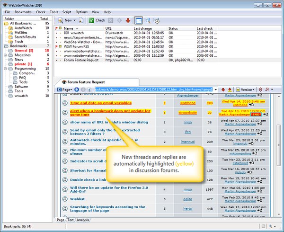Open 'Time and date as email variables' thread

click(101, 102)
